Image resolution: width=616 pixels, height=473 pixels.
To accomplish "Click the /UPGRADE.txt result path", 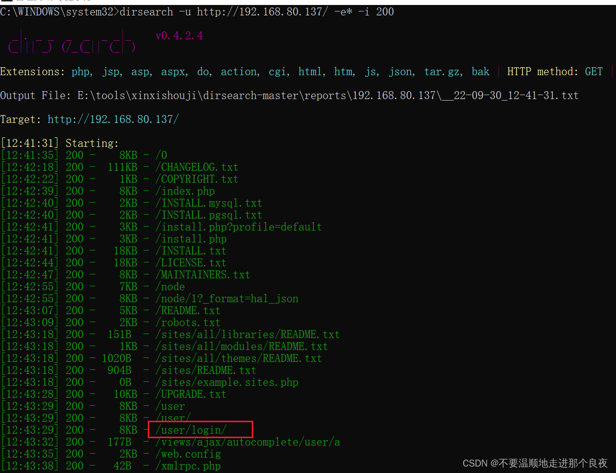I will pos(191,394).
